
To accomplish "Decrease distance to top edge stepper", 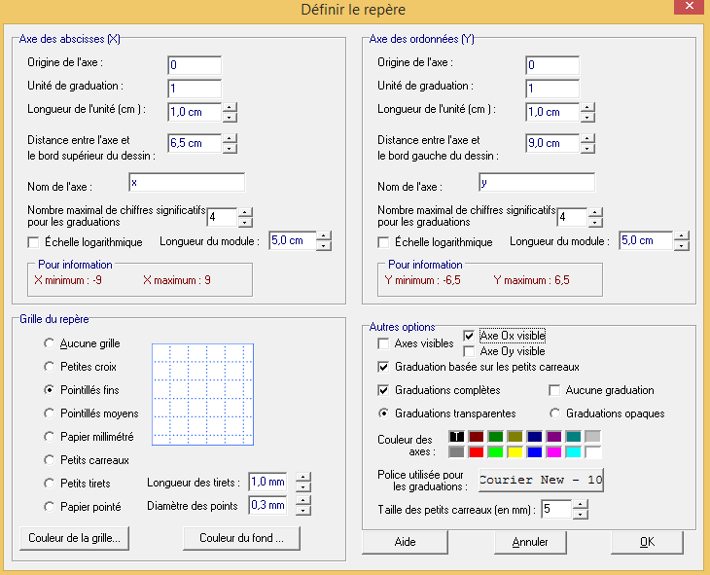I will coord(230,148).
